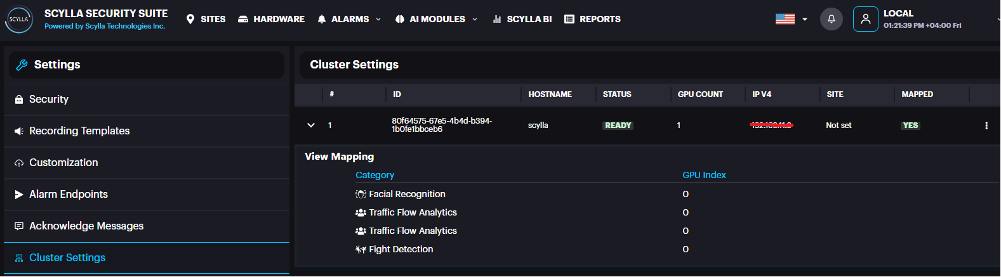
Task: Sort by the GPU Index column header
Action: (x=704, y=175)
